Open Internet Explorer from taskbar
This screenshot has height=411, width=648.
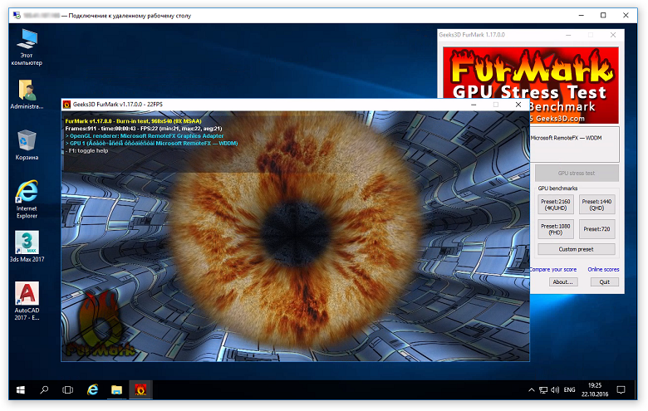pos(92,389)
